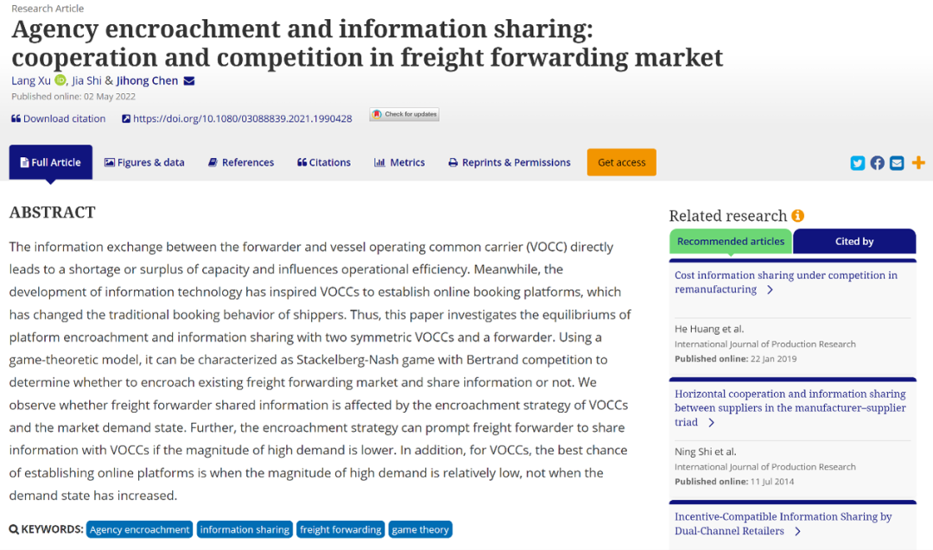
Task: Switch to the References tab
Action: (241, 162)
